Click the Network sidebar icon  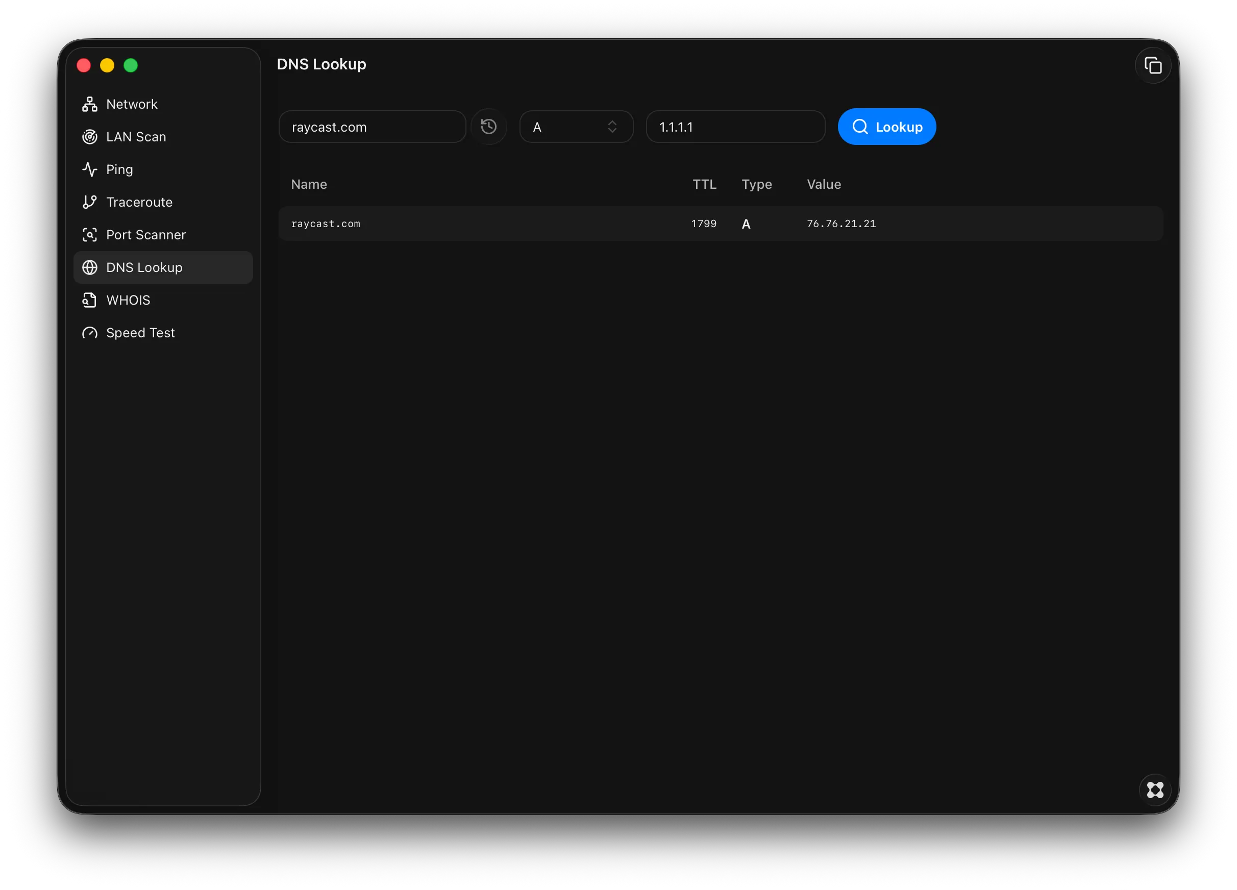tap(89, 104)
